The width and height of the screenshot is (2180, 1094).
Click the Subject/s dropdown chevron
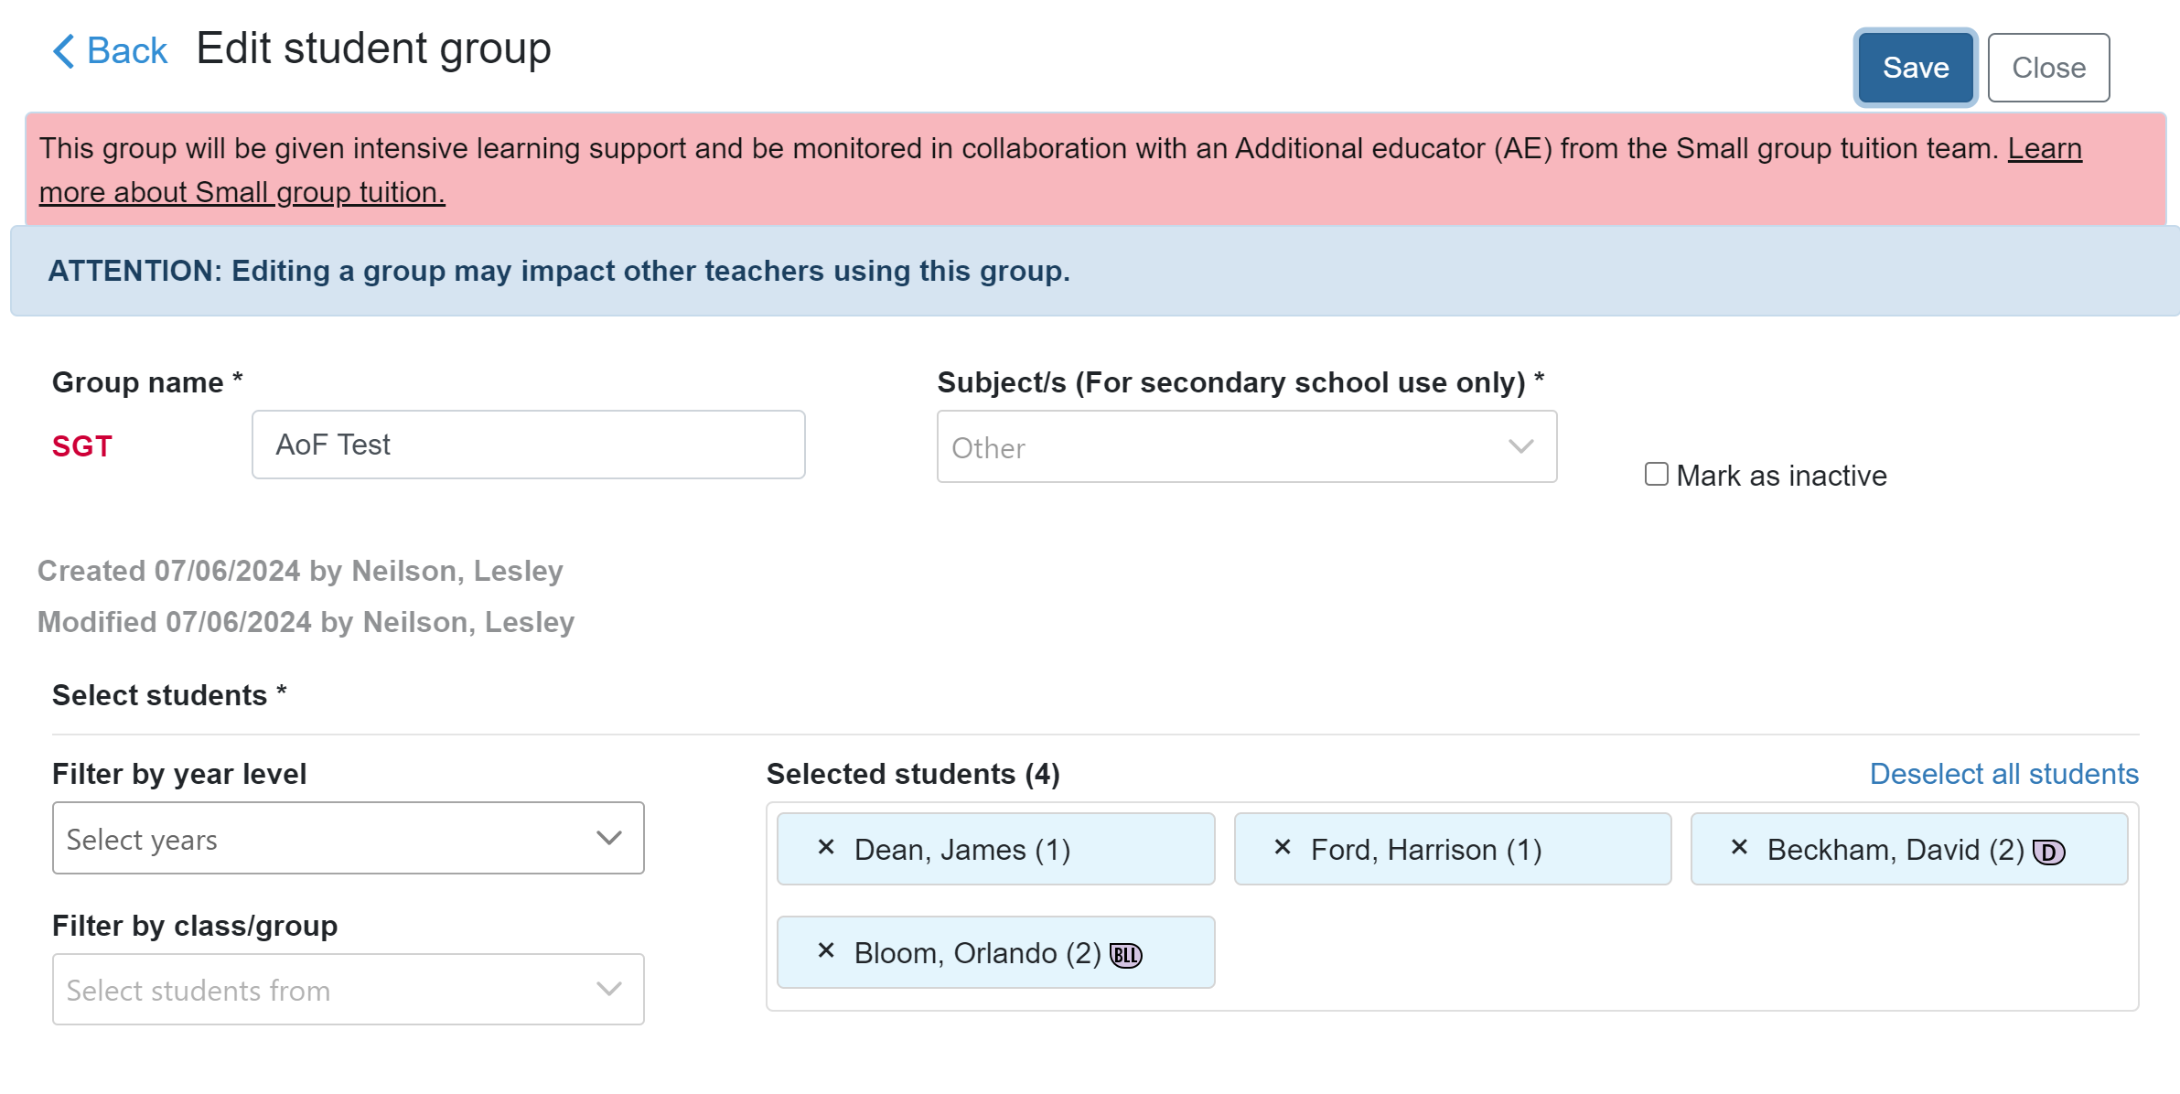(x=1520, y=446)
